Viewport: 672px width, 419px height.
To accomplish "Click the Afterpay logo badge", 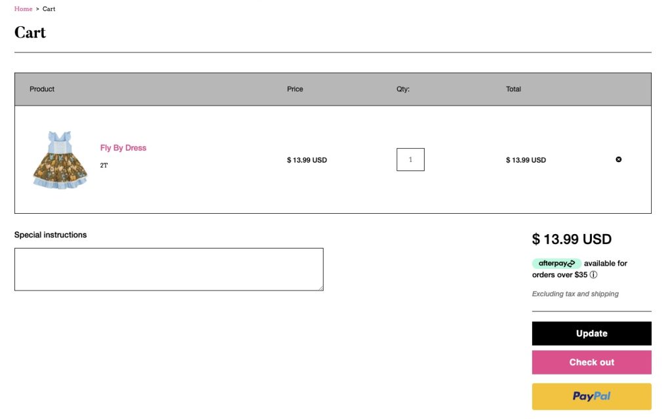I will (x=556, y=263).
